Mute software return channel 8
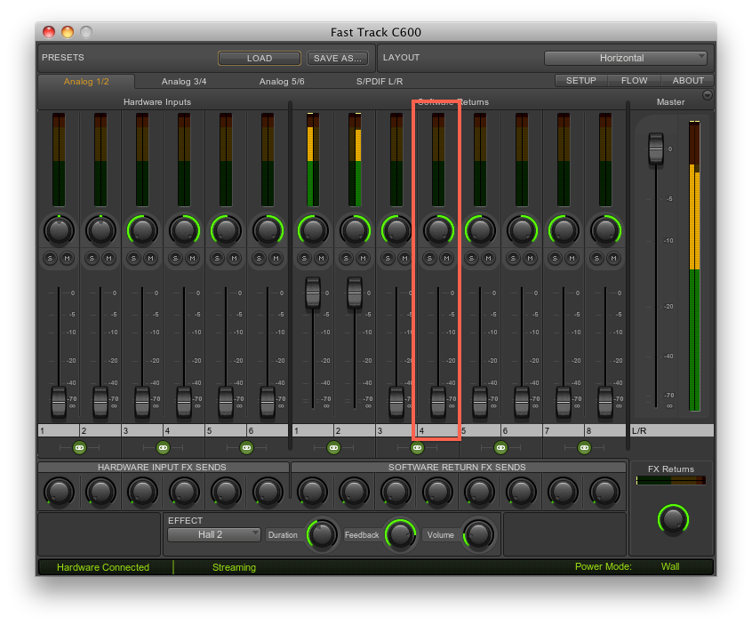This screenshot has width=752, height=625. tap(613, 258)
